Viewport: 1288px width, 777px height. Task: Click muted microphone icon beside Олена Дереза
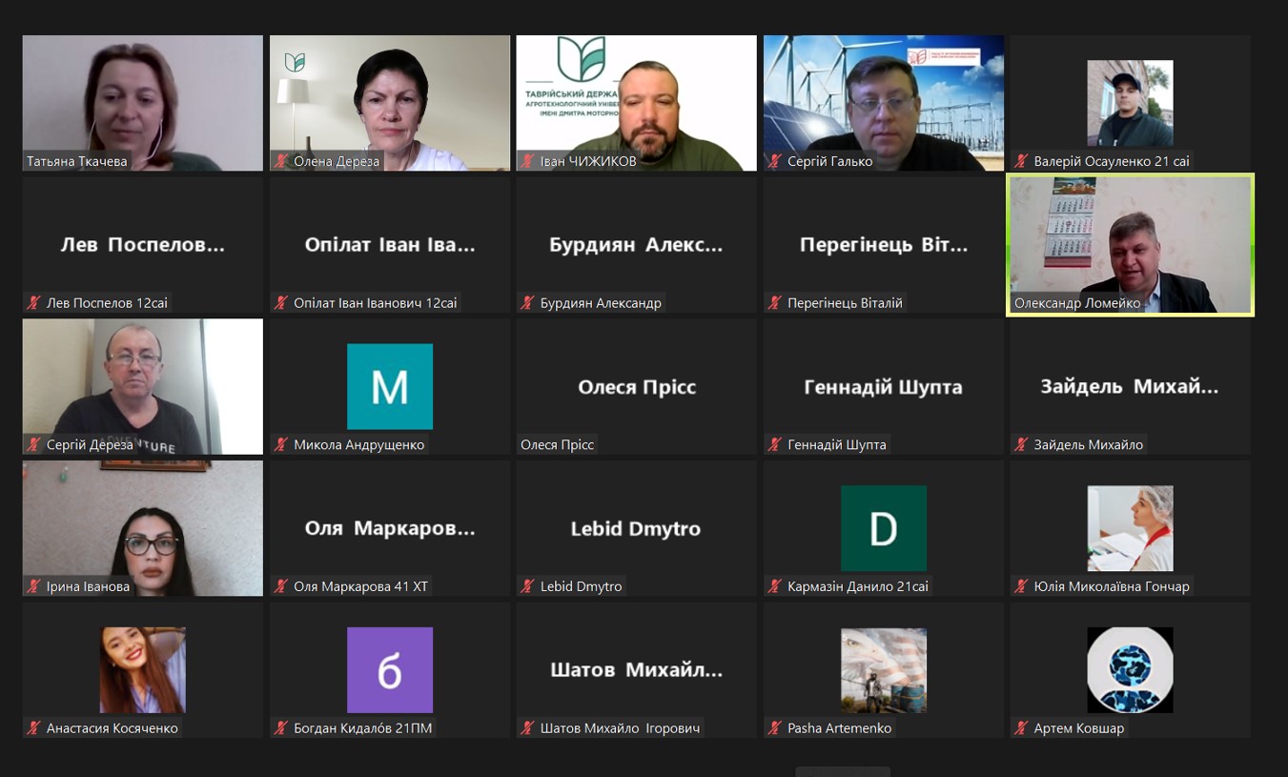(281, 161)
